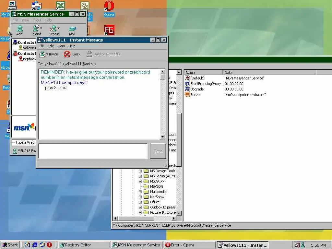Switch to Error - Opera taskbar button
The image size is (332, 249).
pyautogui.click(x=190, y=245)
